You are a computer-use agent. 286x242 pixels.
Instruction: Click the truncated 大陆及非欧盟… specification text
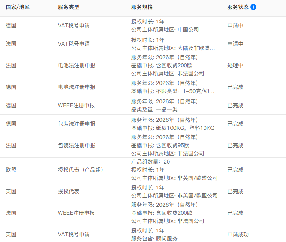[173, 48]
